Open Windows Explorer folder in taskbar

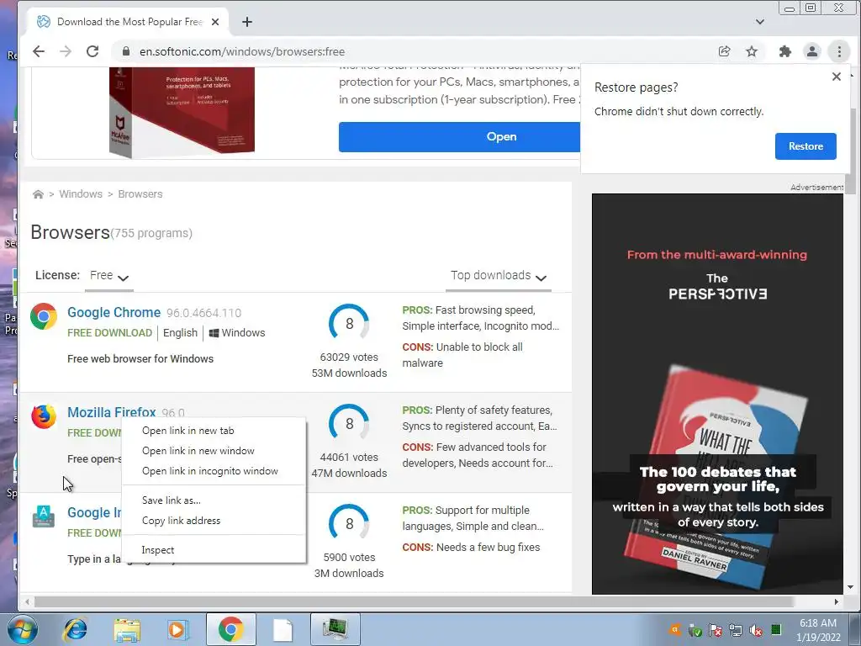tap(127, 629)
